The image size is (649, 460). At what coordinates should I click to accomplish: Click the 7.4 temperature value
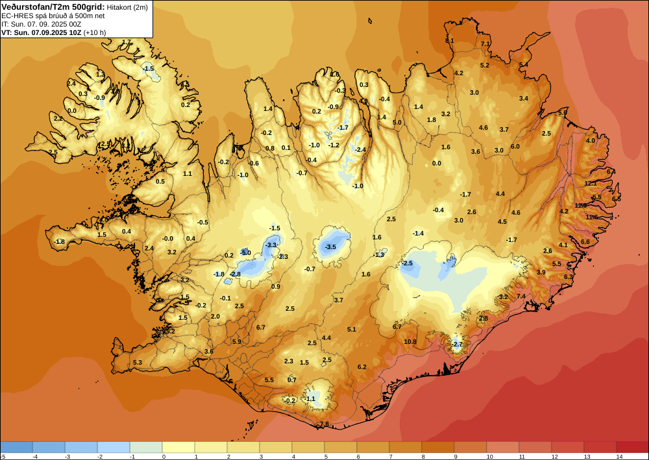click(x=521, y=297)
